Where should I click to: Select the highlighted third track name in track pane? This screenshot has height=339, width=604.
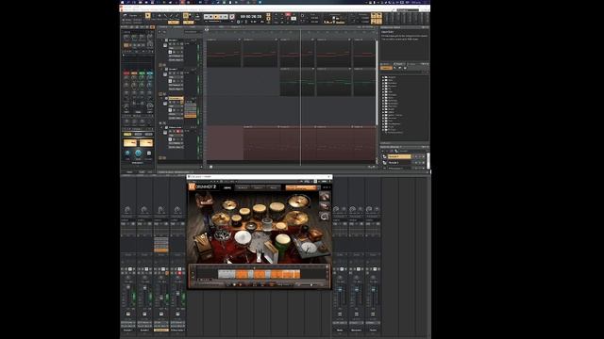coord(176,98)
